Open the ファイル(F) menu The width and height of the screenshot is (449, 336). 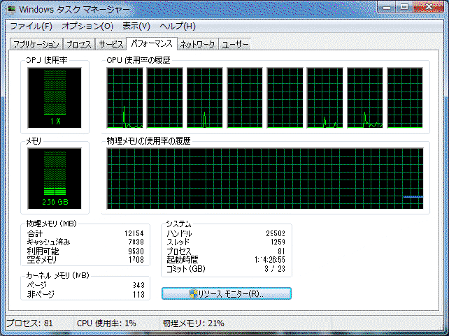[x=31, y=27]
